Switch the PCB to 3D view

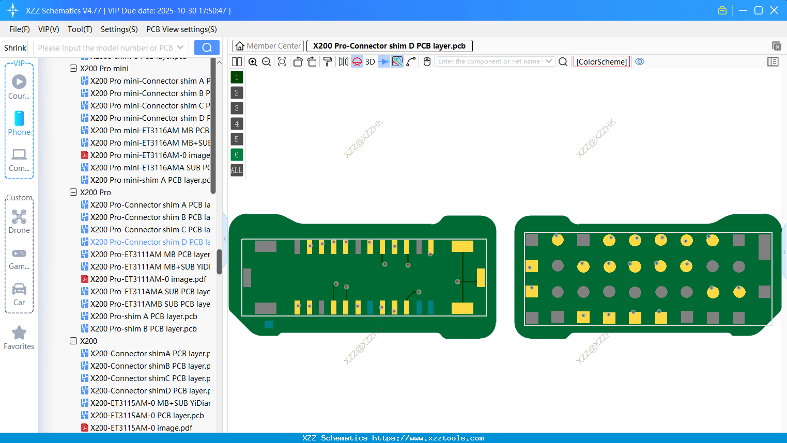370,61
